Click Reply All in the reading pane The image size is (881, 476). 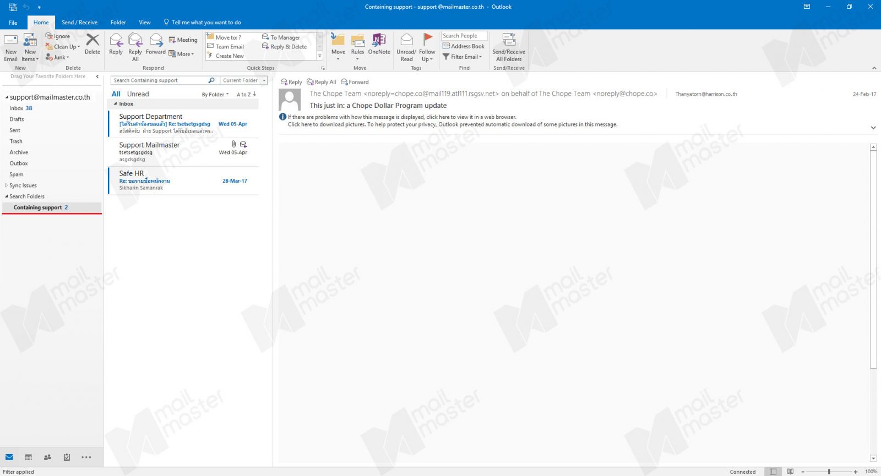pos(322,82)
